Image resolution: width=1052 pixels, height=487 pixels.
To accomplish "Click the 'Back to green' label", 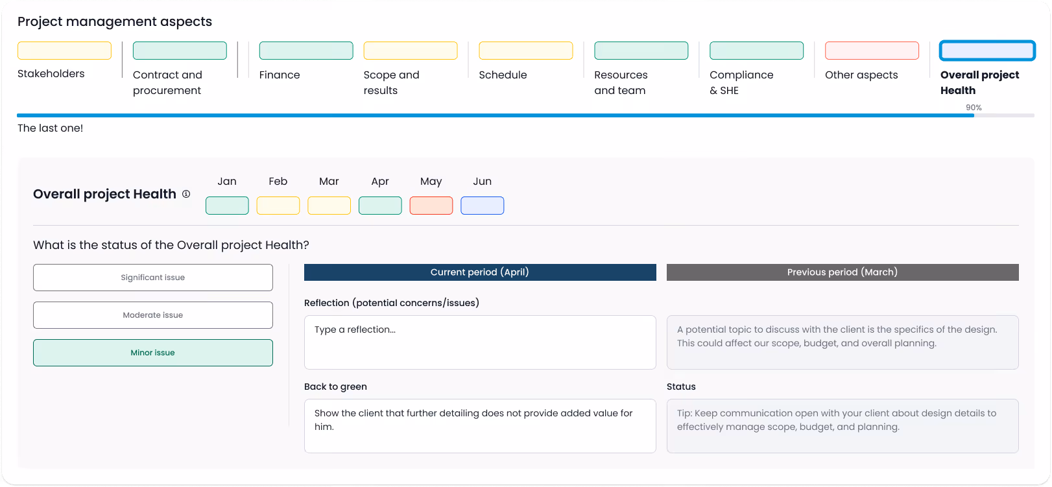I will pos(335,386).
